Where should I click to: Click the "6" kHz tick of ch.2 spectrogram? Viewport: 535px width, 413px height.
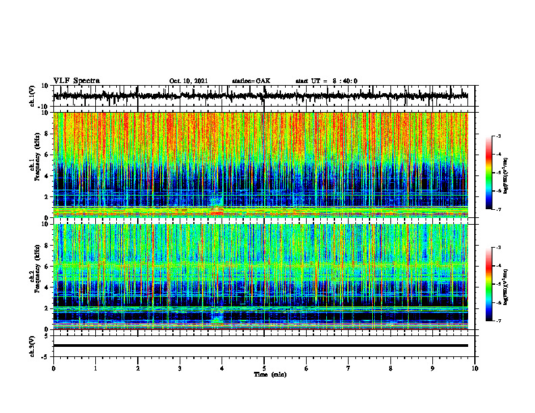[47, 267]
